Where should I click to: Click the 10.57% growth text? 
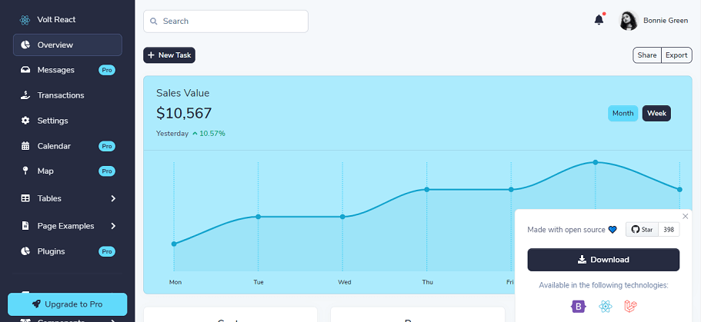click(x=212, y=134)
